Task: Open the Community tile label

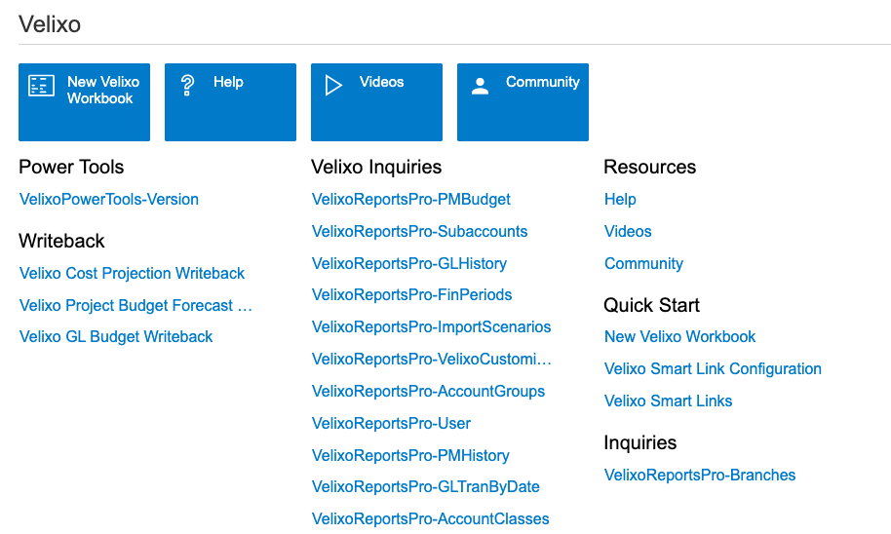Action: click(543, 82)
